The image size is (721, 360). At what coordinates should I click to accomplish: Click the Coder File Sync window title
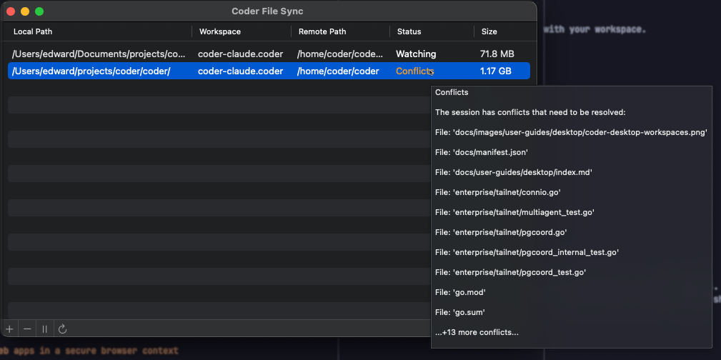point(267,11)
